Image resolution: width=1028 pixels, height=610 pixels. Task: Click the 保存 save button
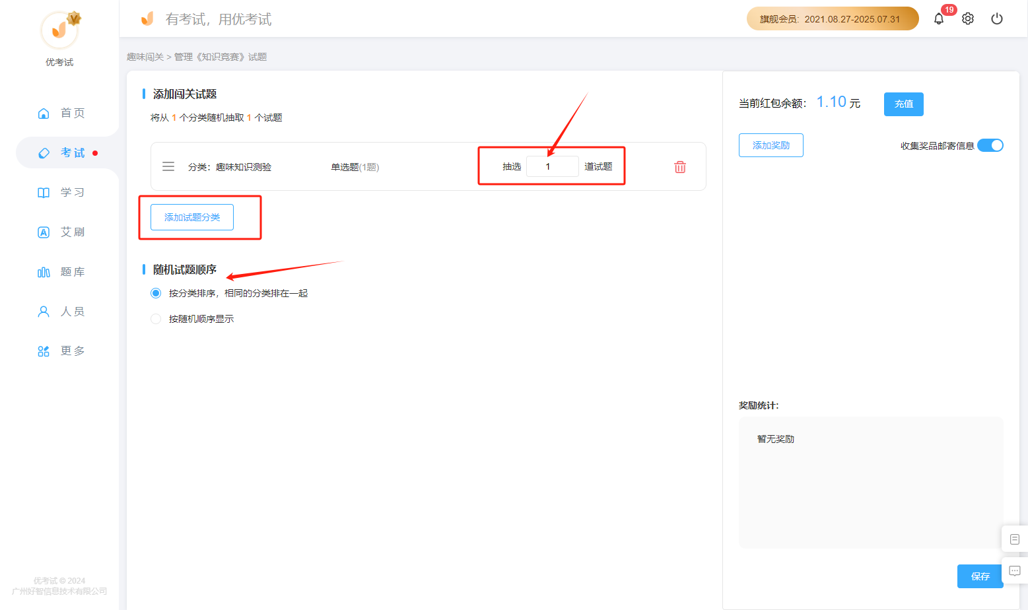[x=980, y=576]
